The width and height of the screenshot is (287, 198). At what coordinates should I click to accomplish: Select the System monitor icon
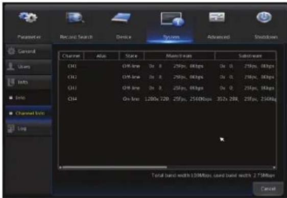(172, 19)
